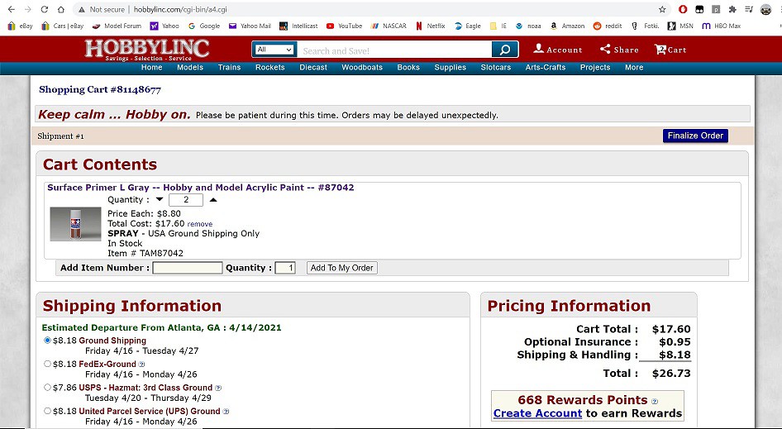Open the 'All' search category dropdown
Screen dimensions: 782x429
[x=274, y=50]
